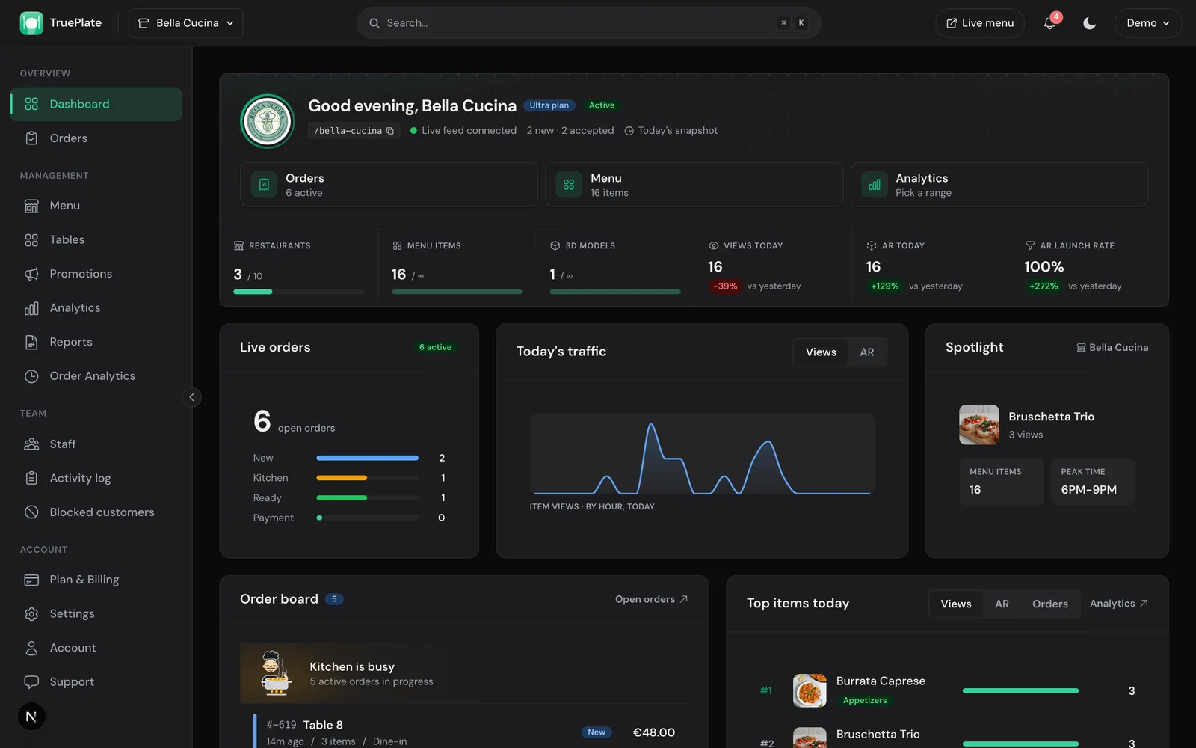Screen dimensions: 1196x748
Task: Click the Burrata Caprese item thumbnail
Action: pos(810,690)
